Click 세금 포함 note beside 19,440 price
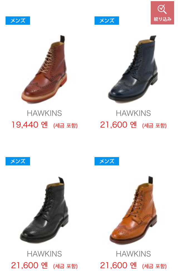 65,125
